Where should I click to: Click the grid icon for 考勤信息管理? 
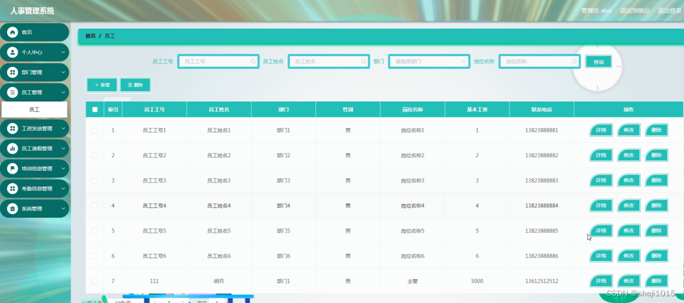click(12, 189)
